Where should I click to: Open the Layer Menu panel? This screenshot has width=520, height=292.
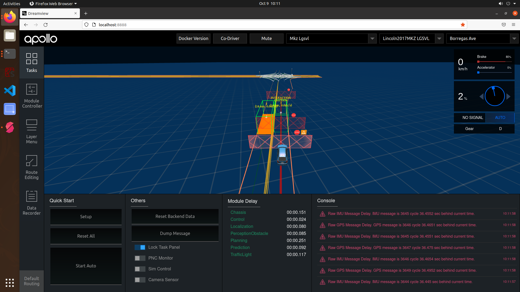pyautogui.click(x=32, y=132)
